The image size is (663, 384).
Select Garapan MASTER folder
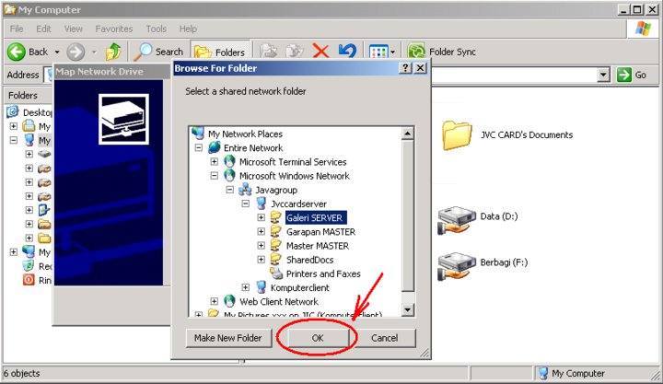321,232
